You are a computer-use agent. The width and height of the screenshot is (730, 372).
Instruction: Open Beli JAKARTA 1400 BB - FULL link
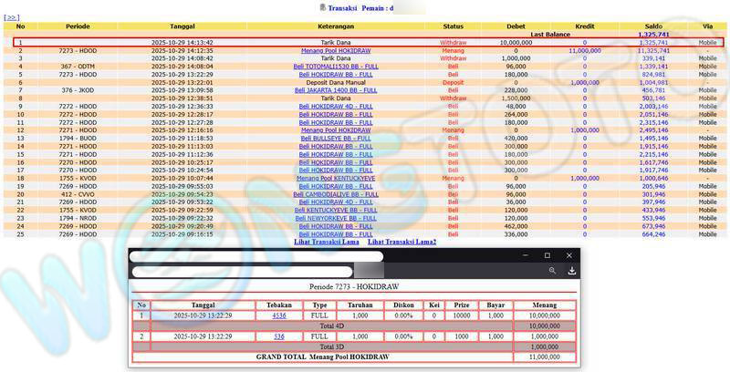[x=336, y=90]
